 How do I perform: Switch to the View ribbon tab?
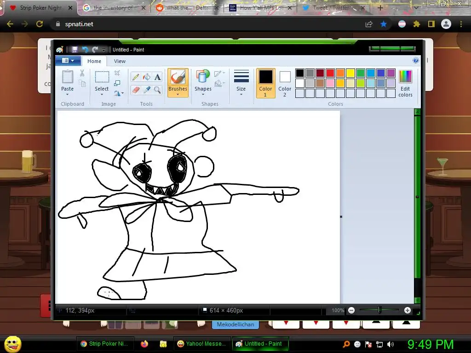click(x=120, y=61)
